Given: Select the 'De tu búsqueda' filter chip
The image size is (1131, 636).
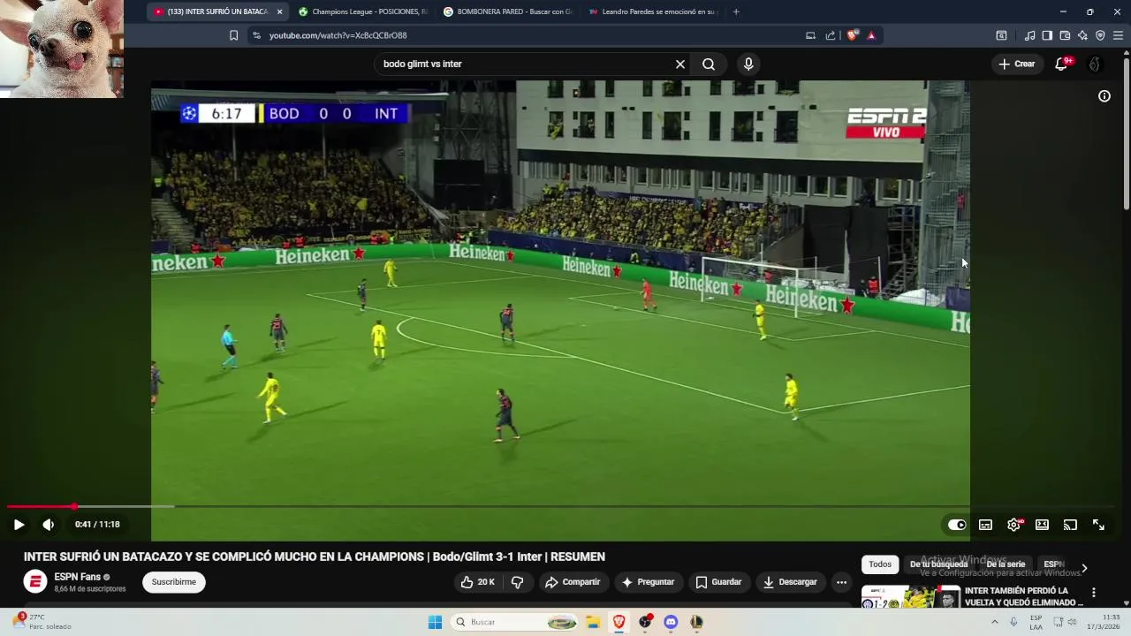Looking at the screenshot, I should (938, 564).
